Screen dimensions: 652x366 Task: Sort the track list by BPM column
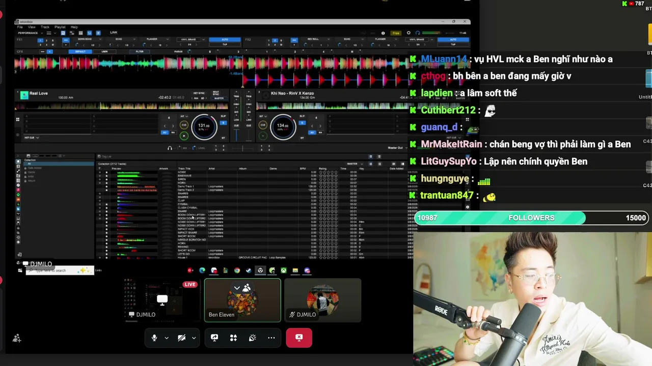coord(303,168)
